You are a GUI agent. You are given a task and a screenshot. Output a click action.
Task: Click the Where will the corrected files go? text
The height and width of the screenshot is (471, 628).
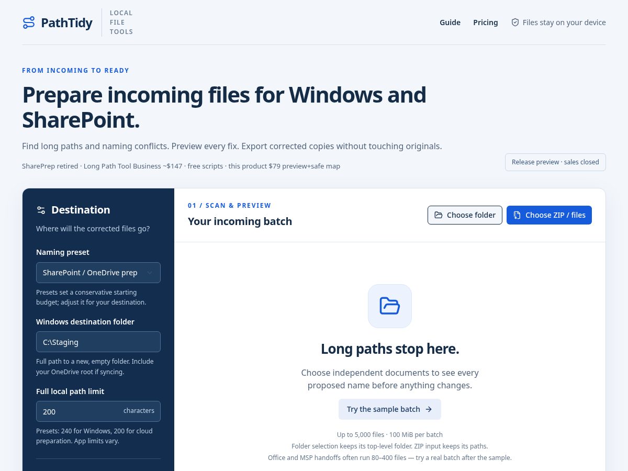coord(93,229)
